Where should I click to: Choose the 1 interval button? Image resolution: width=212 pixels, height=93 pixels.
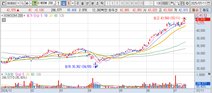107,3
